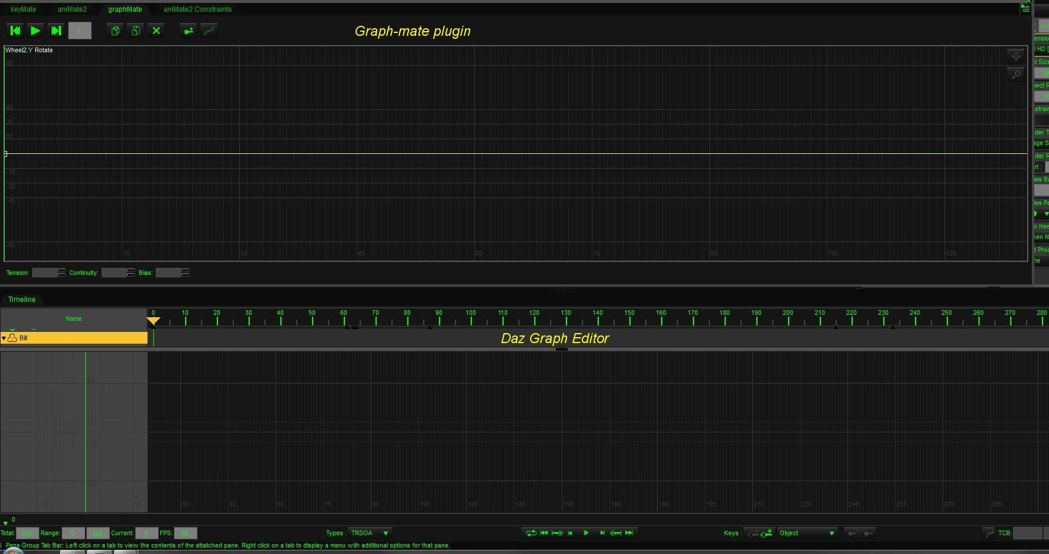Click the Wheel2.Y Rotate curve label
Viewport: 1049px width, 554px height.
(29, 50)
